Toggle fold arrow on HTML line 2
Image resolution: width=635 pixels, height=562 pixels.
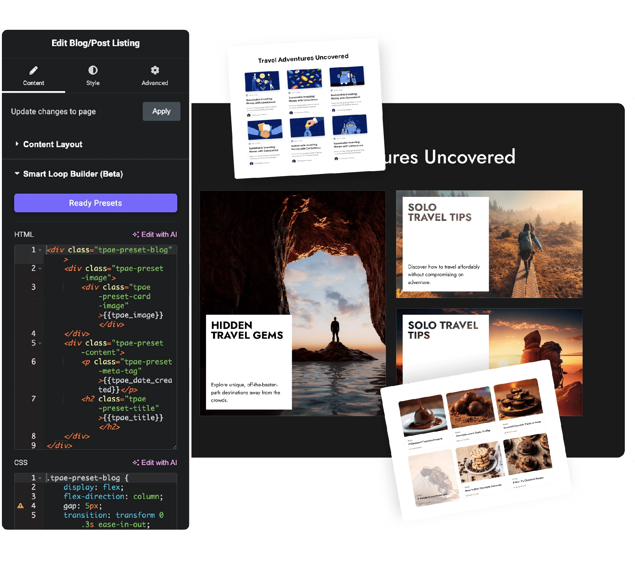[x=40, y=269]
